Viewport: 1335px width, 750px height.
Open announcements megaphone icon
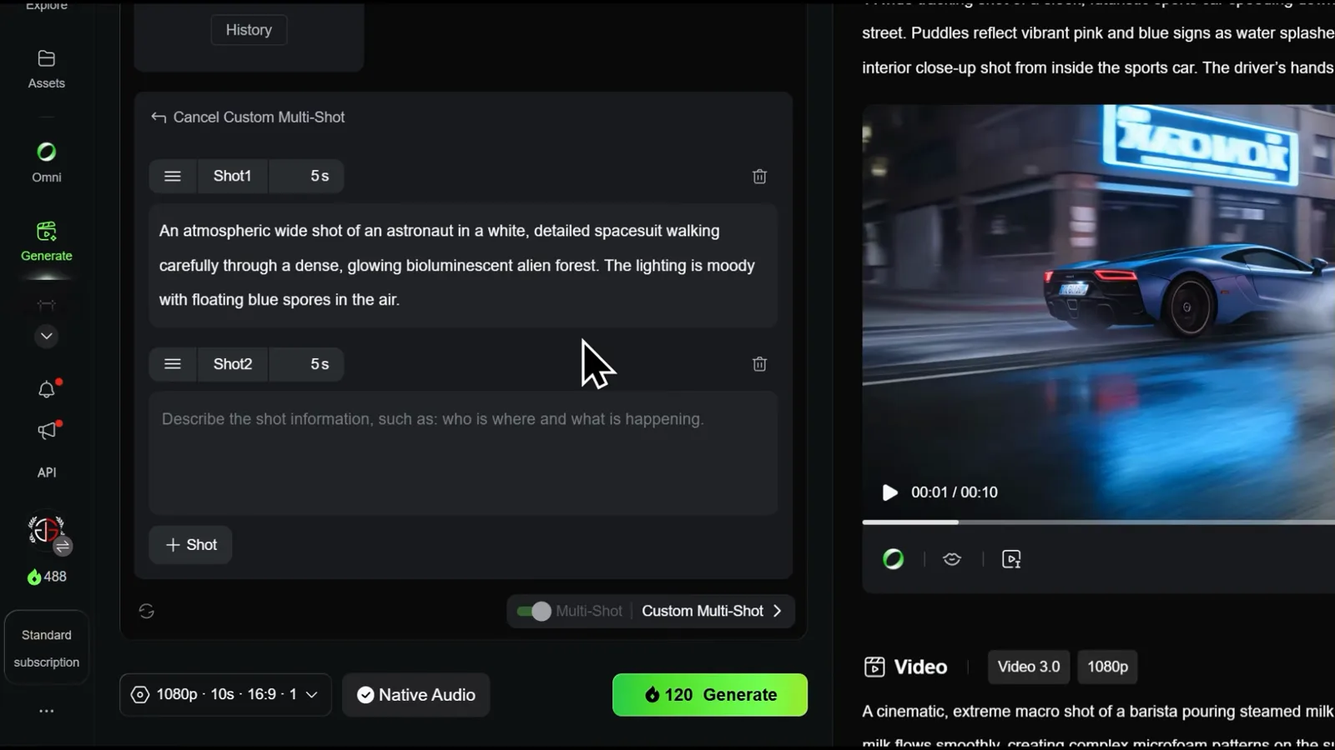pos(47,430)
